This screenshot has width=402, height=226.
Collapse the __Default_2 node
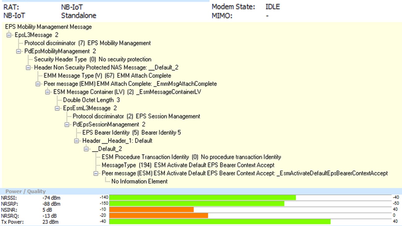click(86, 149)
